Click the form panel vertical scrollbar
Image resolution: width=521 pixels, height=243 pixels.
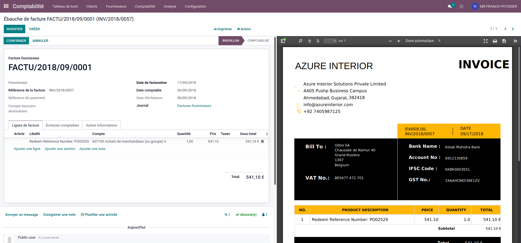click(275, 112)
